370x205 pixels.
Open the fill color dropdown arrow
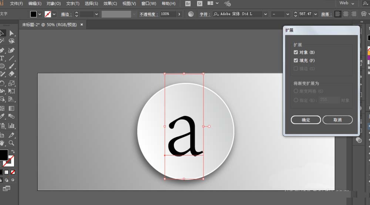(x=40, y=14)
